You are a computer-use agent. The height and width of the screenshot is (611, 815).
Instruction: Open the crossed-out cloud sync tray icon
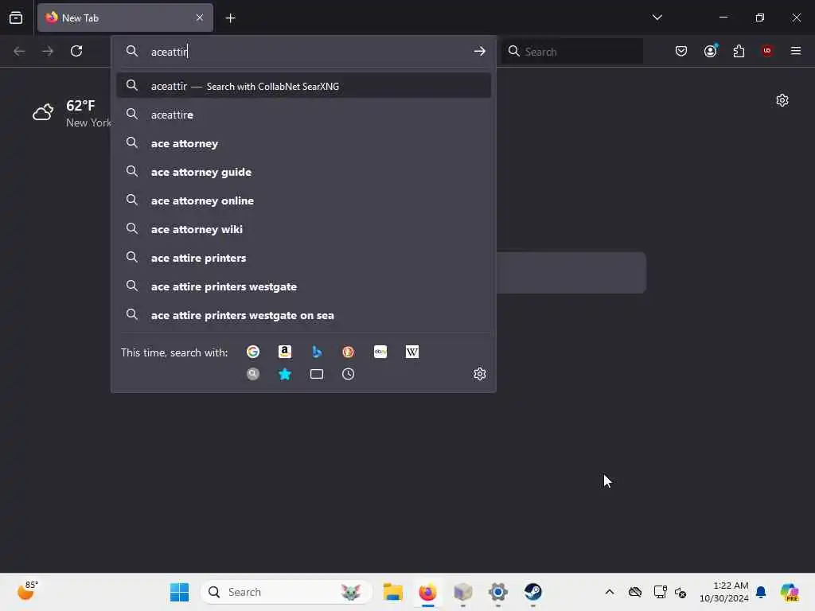(635, 592)
